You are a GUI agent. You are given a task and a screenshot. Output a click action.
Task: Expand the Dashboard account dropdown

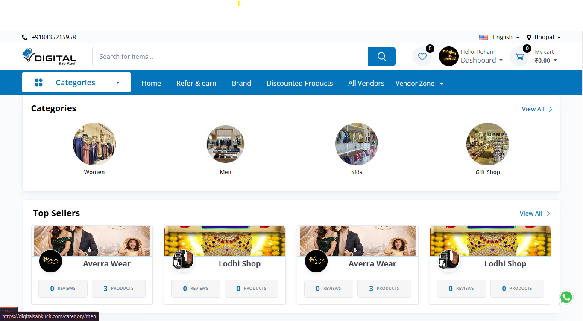[x=481, y=61]
